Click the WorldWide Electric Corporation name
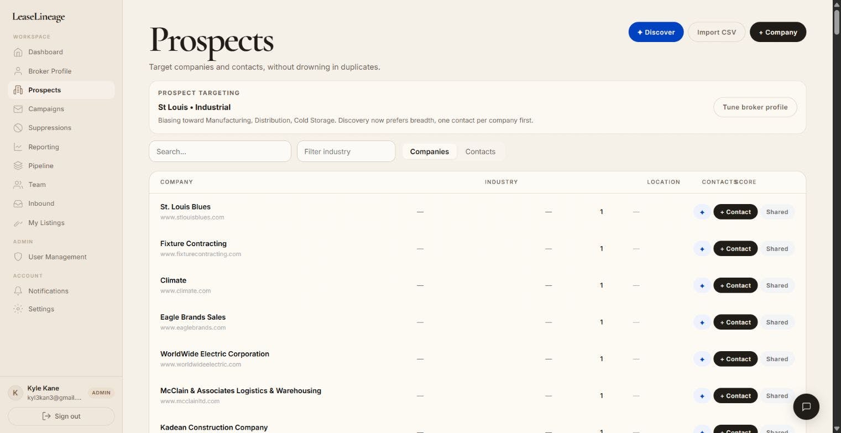841x433 pixels. (x=215, y=354)
